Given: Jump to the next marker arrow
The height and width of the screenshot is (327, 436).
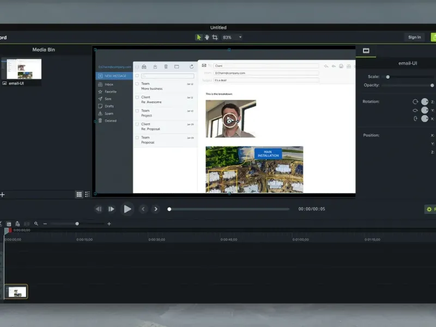Looking at the screenshot, I should [156, 209].
